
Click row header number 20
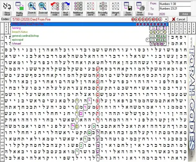click(2, 158)
